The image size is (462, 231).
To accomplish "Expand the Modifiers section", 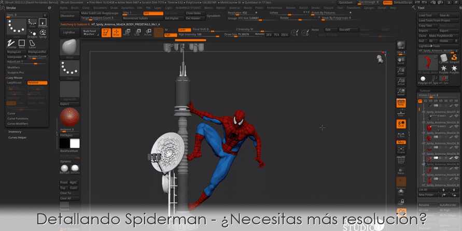I will pyautogui.click(x=13, y=67).
